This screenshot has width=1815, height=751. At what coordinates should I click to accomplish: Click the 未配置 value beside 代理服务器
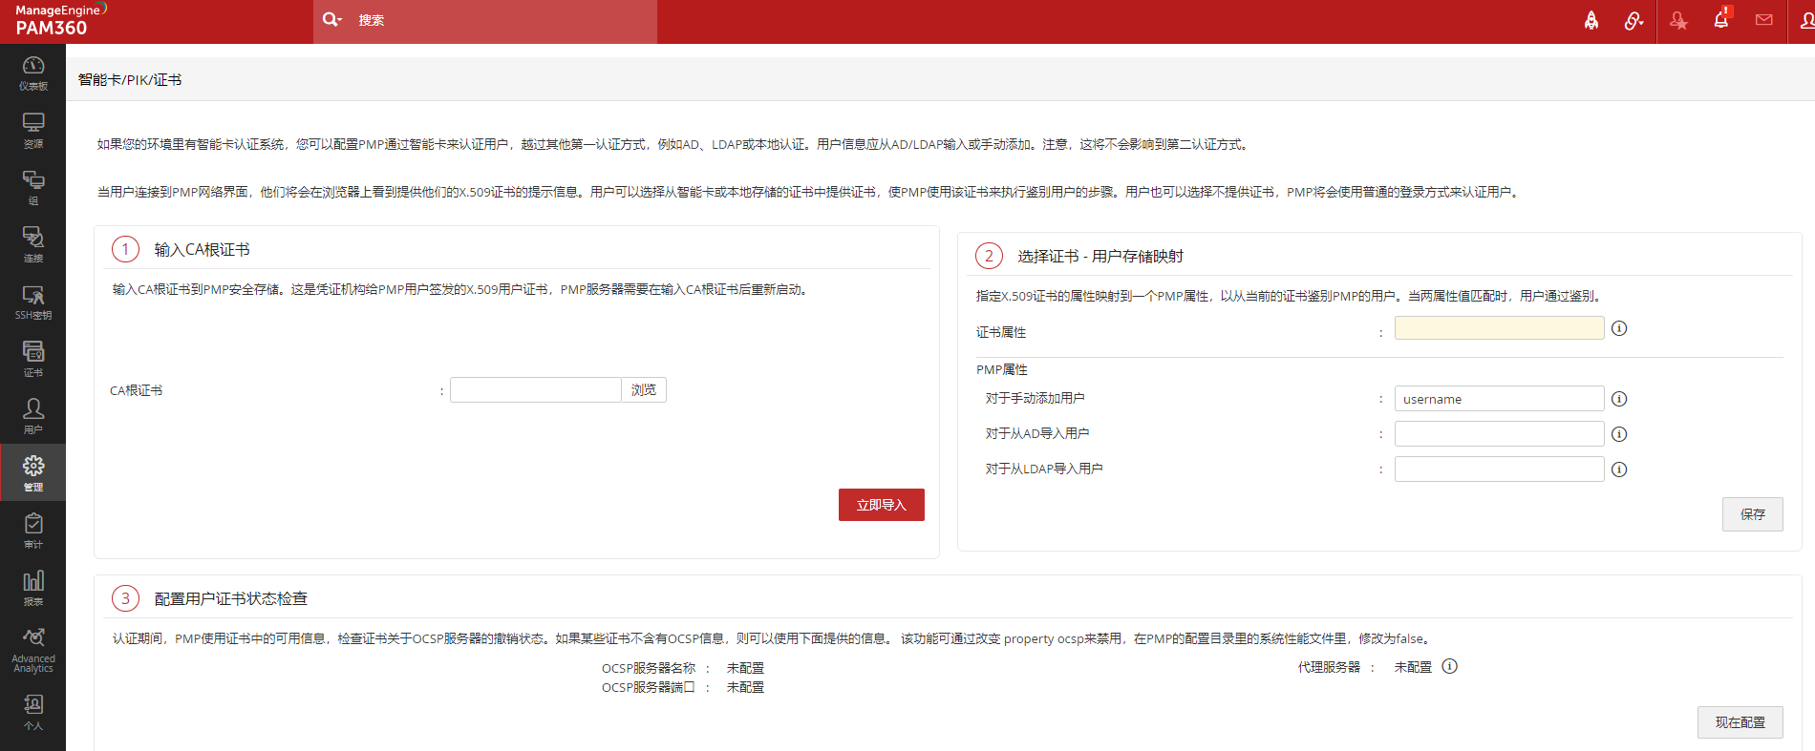(1413, 667)
